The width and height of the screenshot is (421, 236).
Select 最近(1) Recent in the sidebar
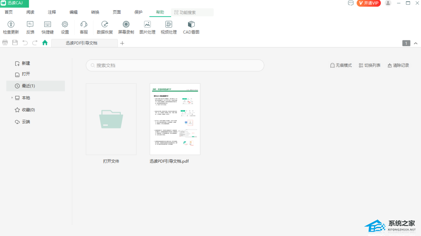(x=35, y=86)
